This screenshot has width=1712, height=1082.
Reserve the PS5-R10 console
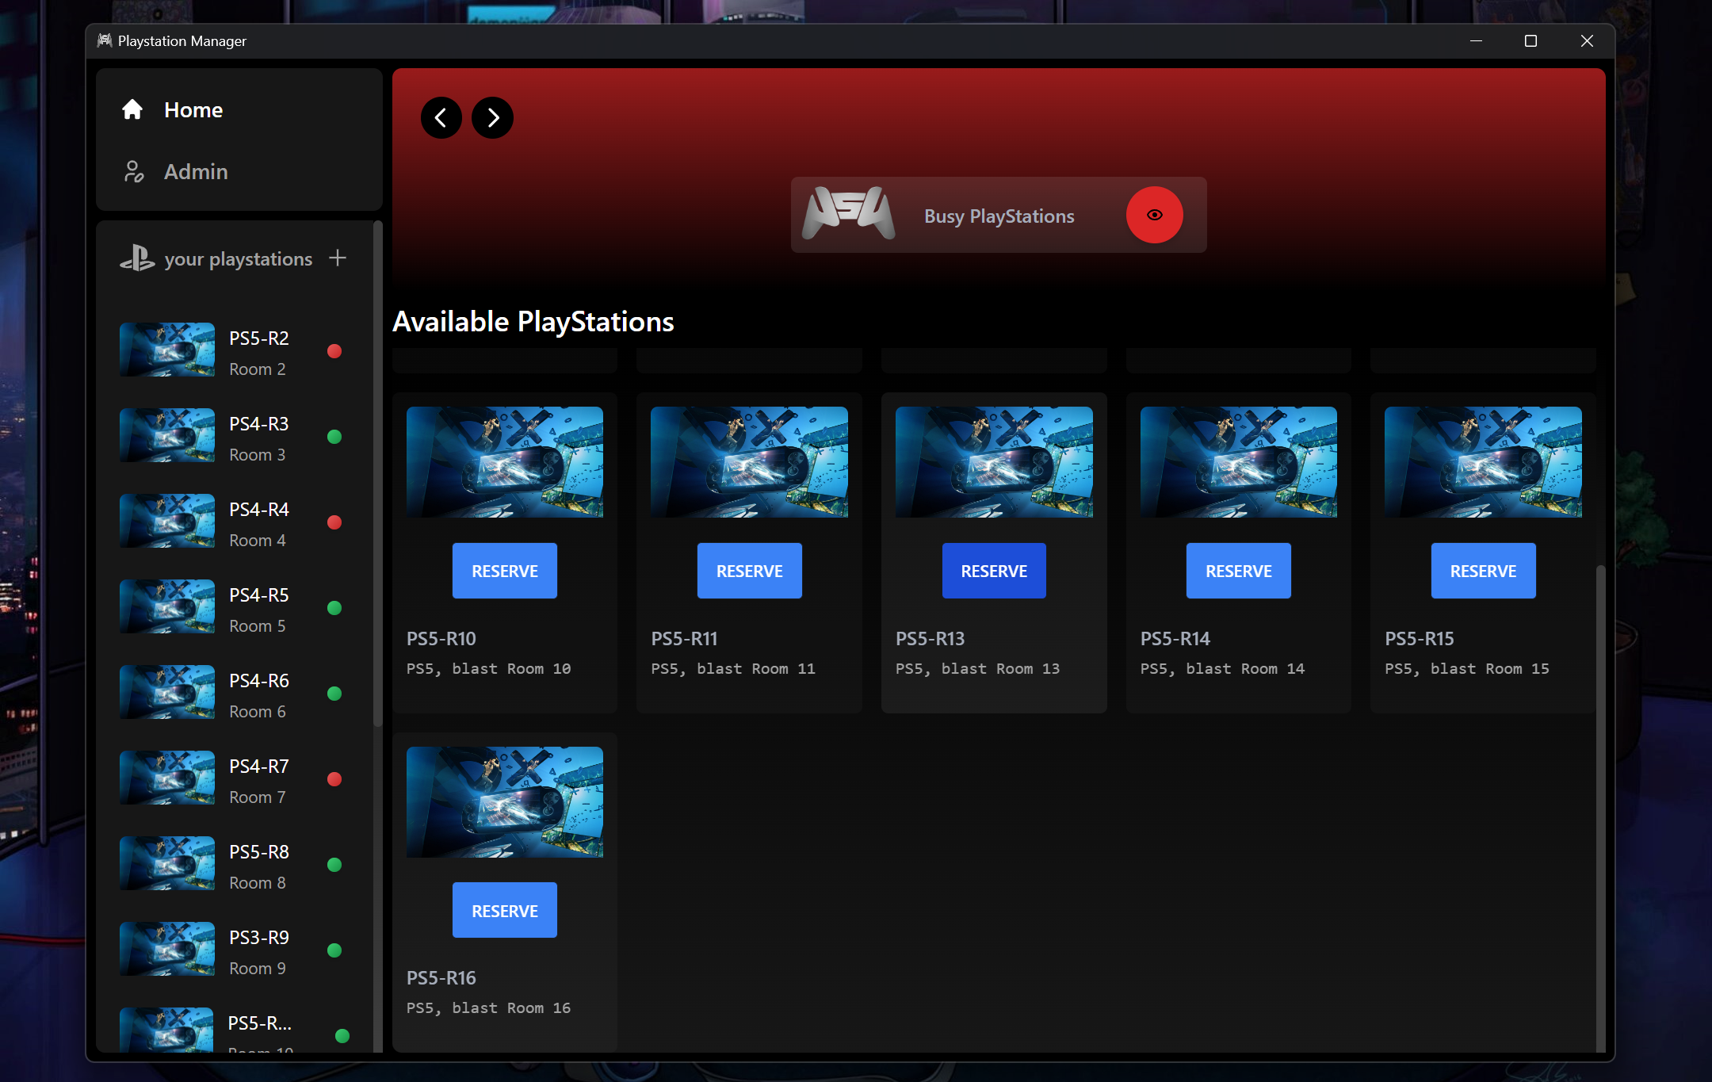coord(504,570)
